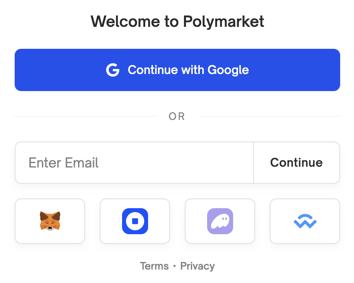Open the Terms page

154,266
